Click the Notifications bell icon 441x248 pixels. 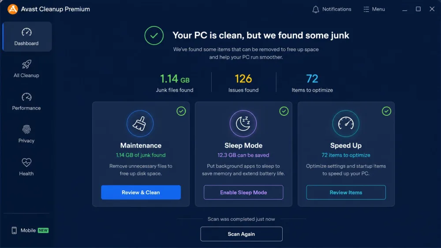316,9
